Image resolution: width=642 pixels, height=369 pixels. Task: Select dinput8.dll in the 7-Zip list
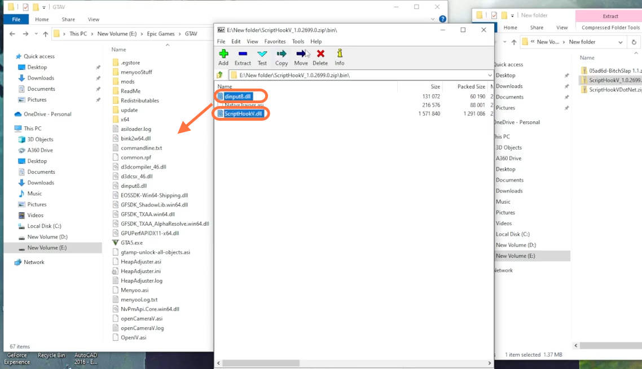(238, 96)
